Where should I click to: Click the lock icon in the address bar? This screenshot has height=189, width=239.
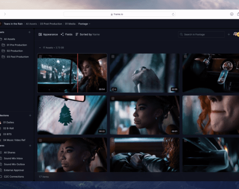pos(112,14)
